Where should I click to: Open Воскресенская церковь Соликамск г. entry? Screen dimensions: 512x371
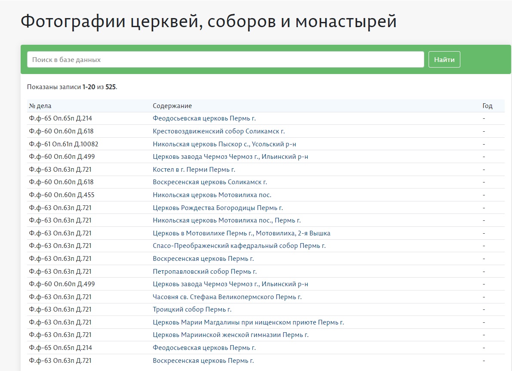210,182
